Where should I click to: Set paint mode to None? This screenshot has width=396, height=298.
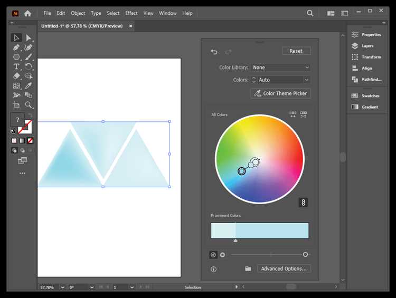[x=30, y=141]
